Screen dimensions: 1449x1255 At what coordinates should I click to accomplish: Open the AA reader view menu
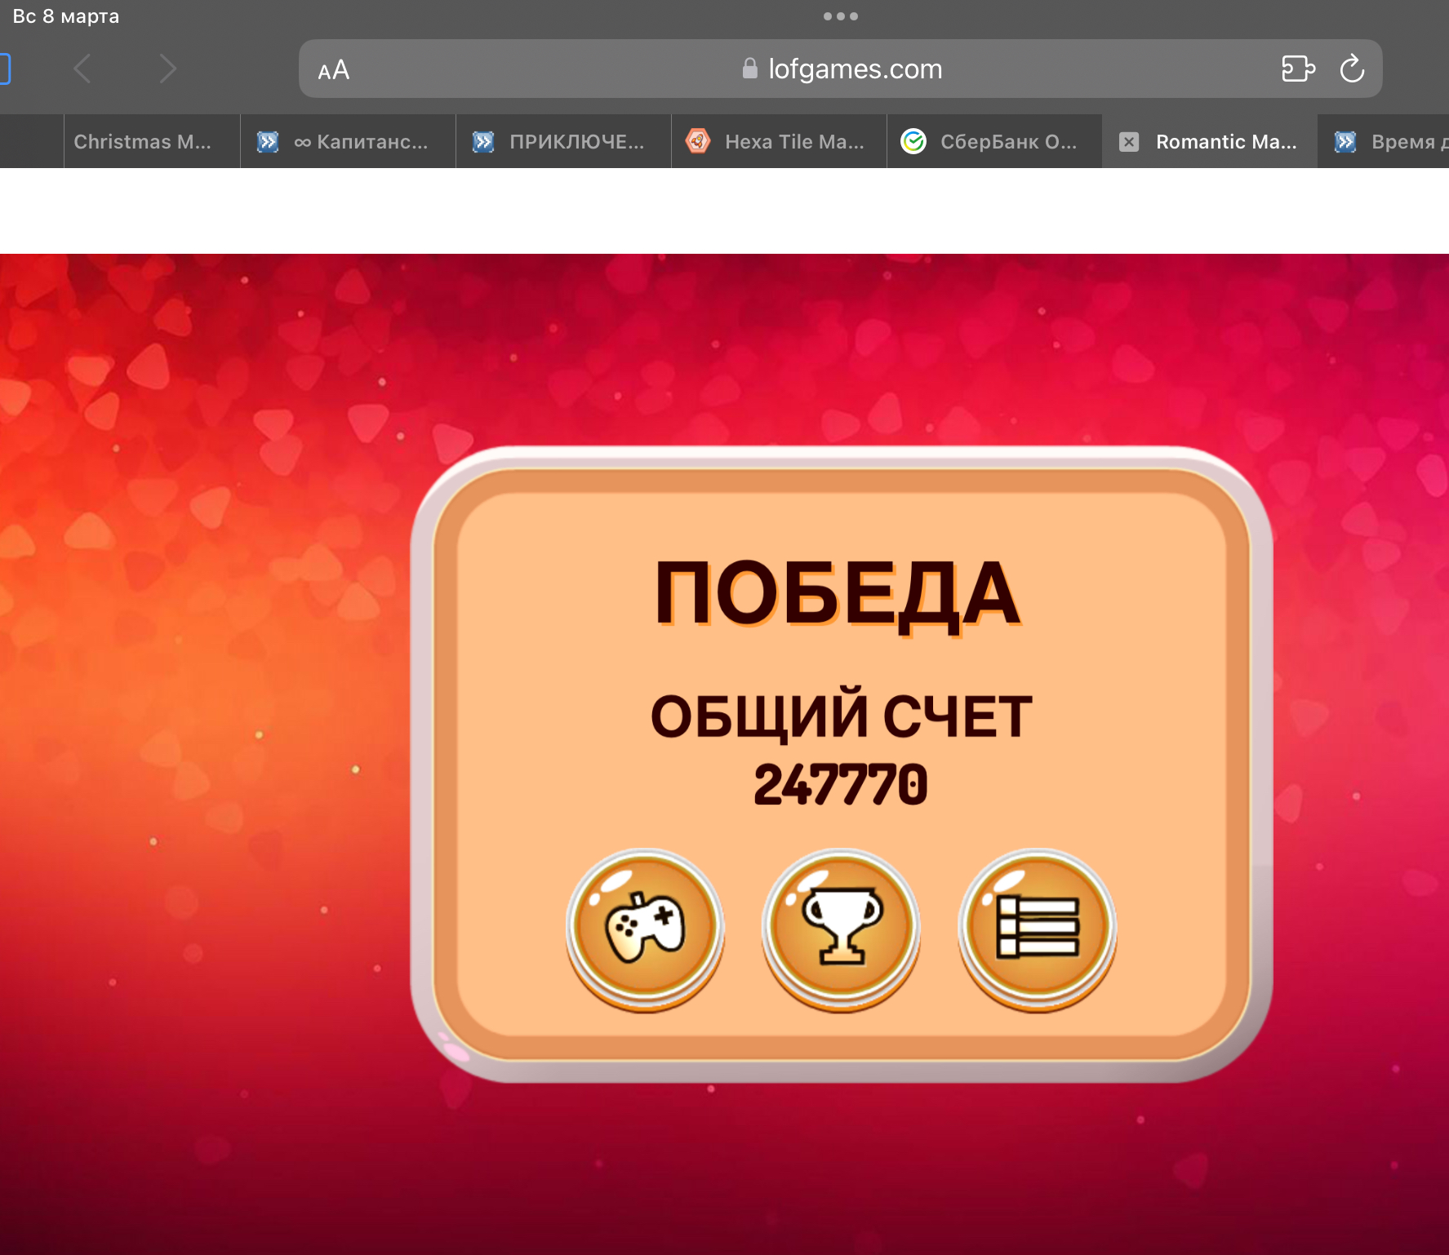tap(334, 70)
